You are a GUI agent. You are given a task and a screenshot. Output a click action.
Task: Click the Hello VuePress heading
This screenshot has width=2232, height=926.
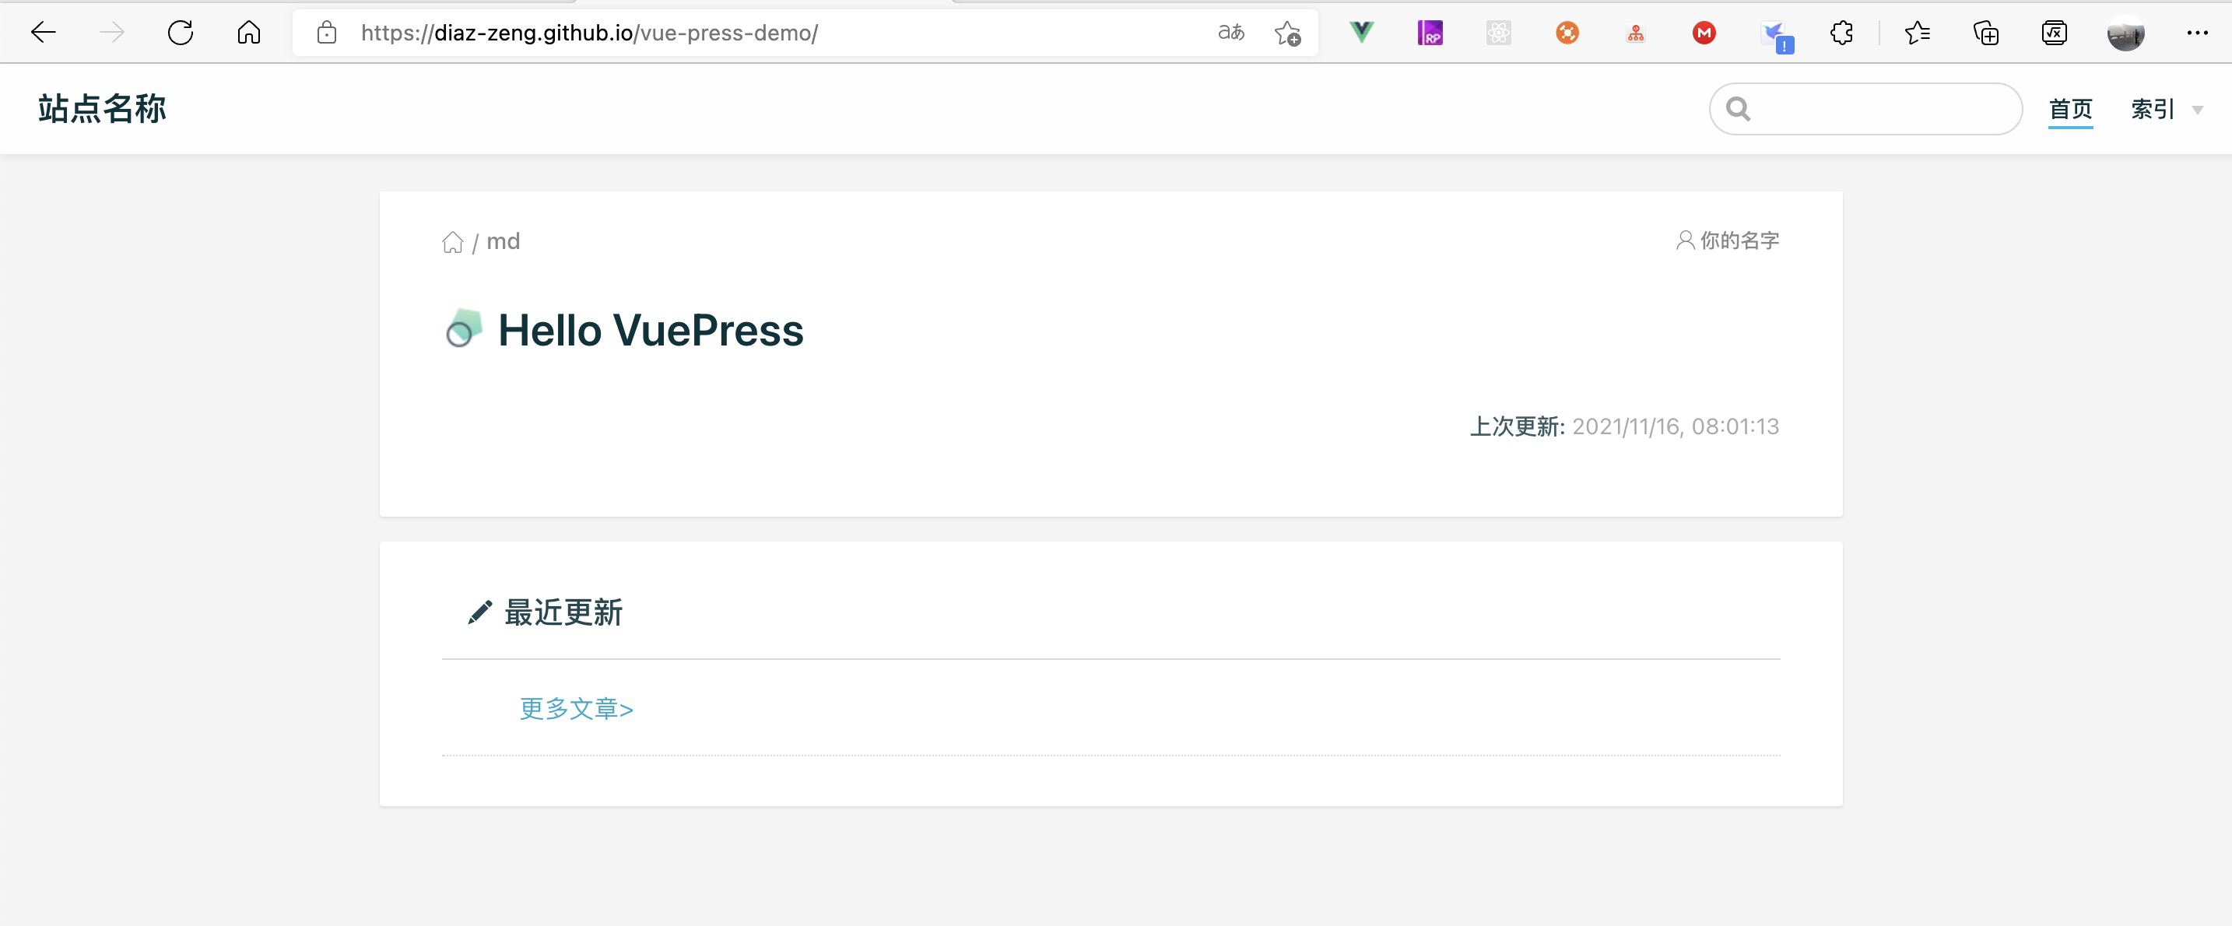(x=651, y=330)
